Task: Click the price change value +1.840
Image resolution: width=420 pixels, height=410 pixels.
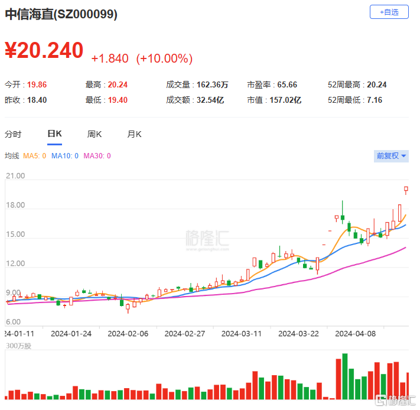Action: 110,58
